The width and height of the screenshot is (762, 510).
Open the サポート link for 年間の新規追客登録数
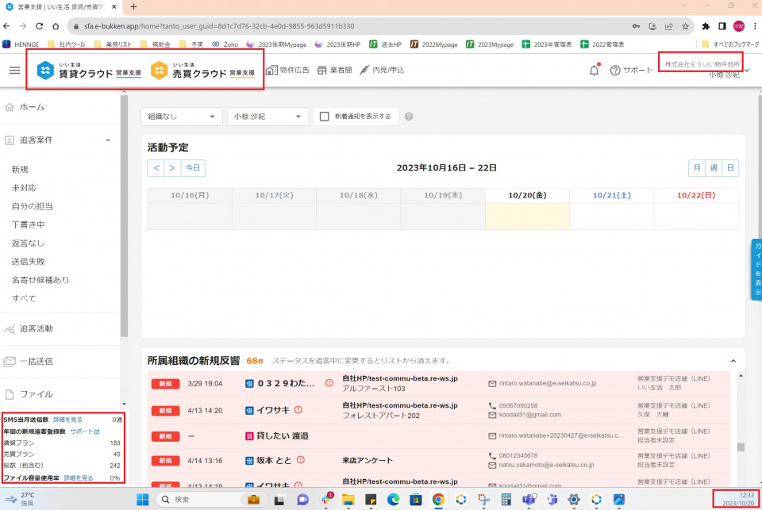pos(85,431)
